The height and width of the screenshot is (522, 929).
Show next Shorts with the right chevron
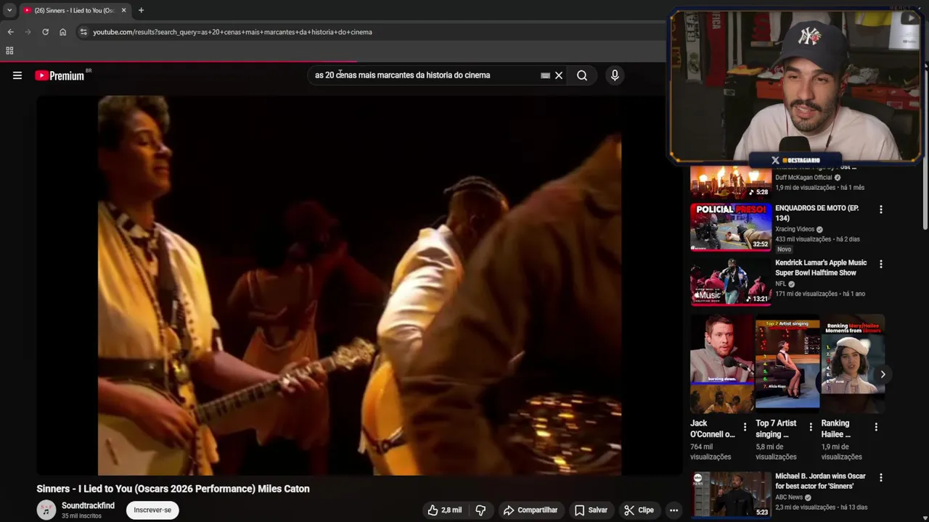883,375
